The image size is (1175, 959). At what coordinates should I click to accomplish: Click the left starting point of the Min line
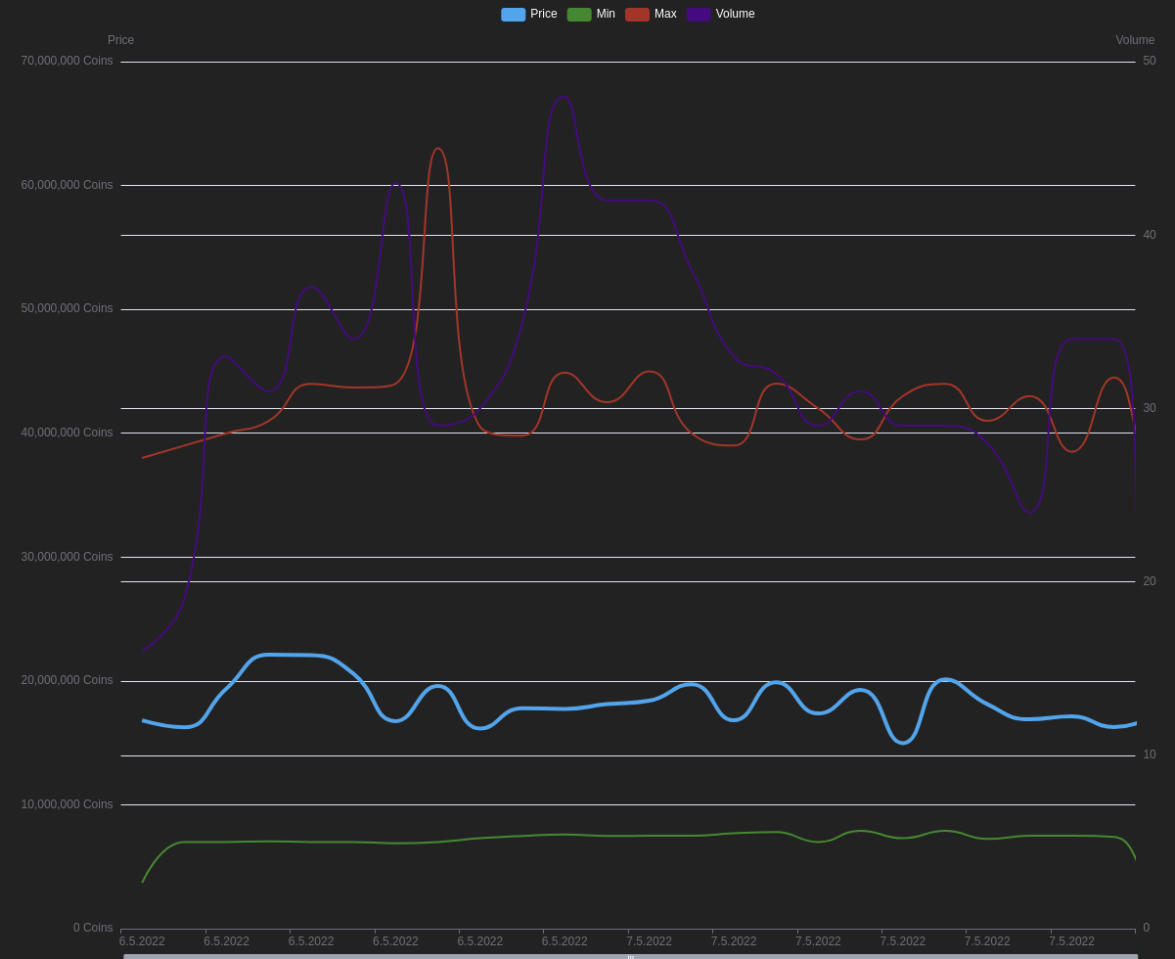(143, 882)
